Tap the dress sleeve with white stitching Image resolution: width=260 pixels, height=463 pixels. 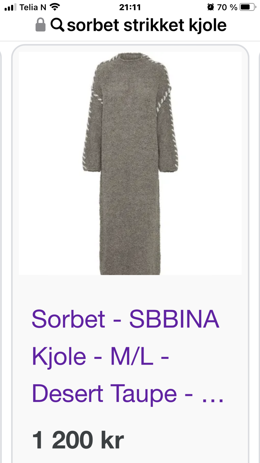(92, 130)
